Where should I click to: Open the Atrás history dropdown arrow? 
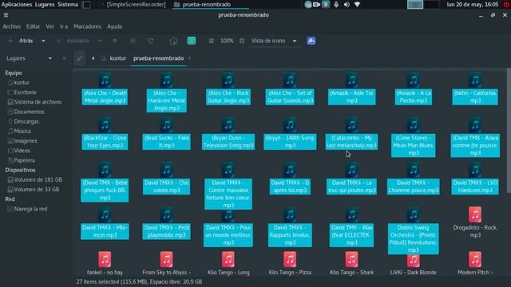coord(43,41)
